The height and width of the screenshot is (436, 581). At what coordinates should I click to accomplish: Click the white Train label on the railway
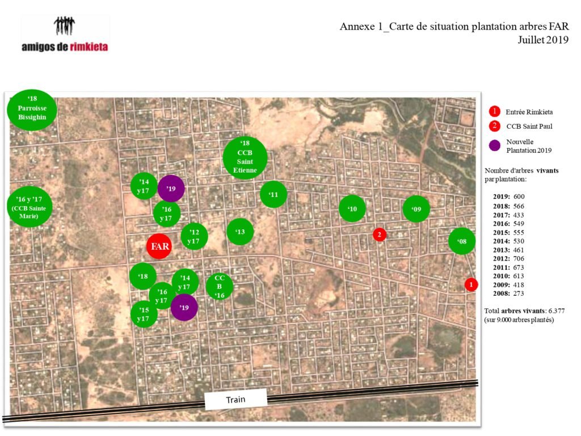[235, 400]
